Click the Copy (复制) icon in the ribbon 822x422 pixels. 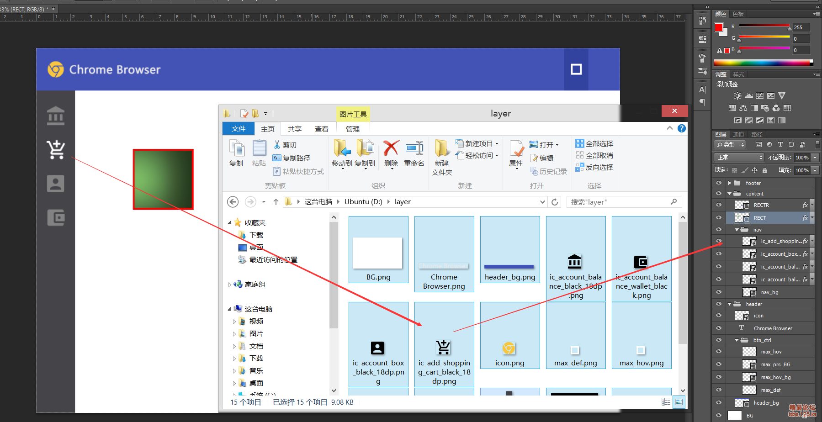point(236,149)
